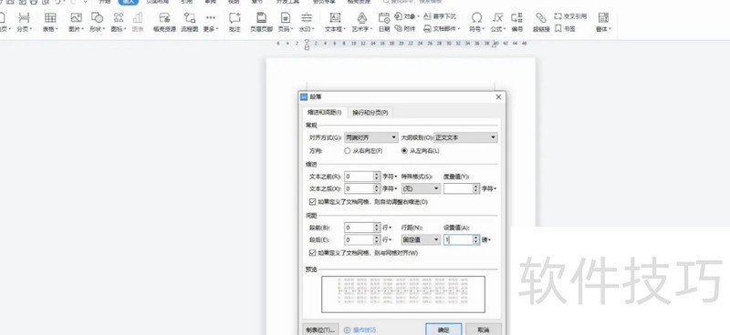The height and width of the screenshot is (335, 730).
Task: Insert a picture with 图片 icon
Action: [76, 22]
